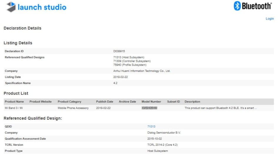Select product name Mi Band 3 / Mi
278x155 pixels.
coord(14,108)
